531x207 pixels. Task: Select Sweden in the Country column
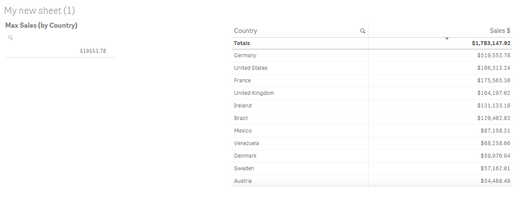(x=244, y=168)
